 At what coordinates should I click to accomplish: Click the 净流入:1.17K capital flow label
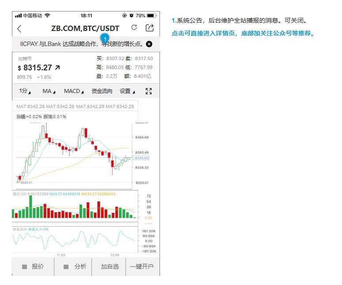tap(38, 229)
